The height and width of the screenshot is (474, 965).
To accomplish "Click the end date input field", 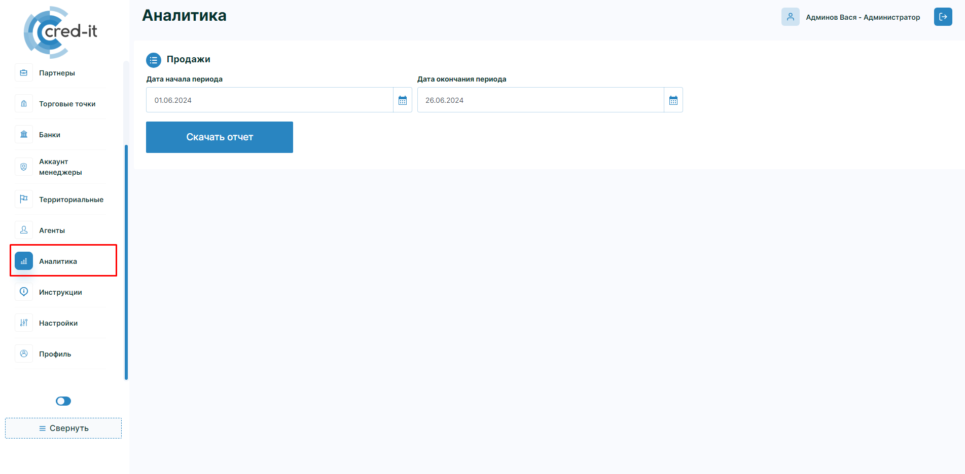I will pos(540,100).
